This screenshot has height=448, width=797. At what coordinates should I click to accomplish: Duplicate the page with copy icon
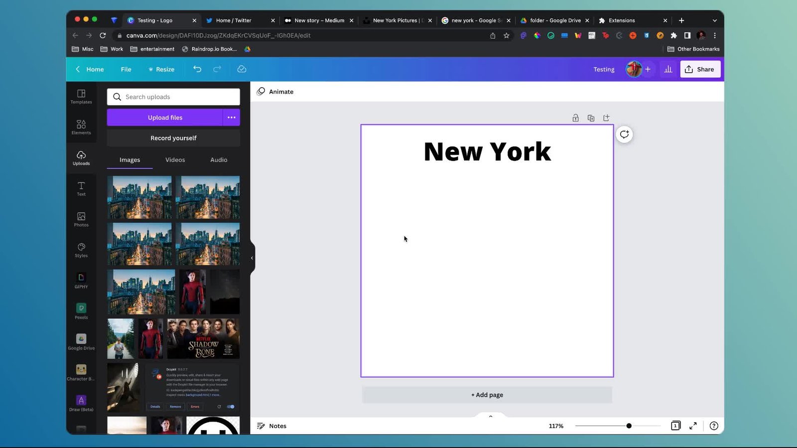591,118
